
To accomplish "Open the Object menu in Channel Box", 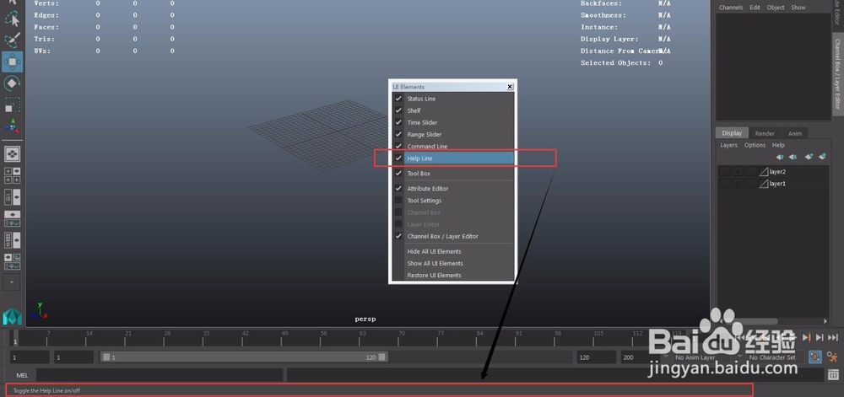I will tap(776, 8).
